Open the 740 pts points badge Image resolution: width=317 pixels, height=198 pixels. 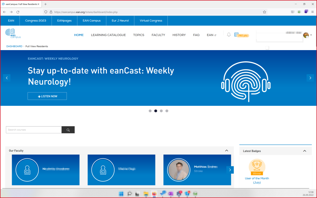coord(241,35)
